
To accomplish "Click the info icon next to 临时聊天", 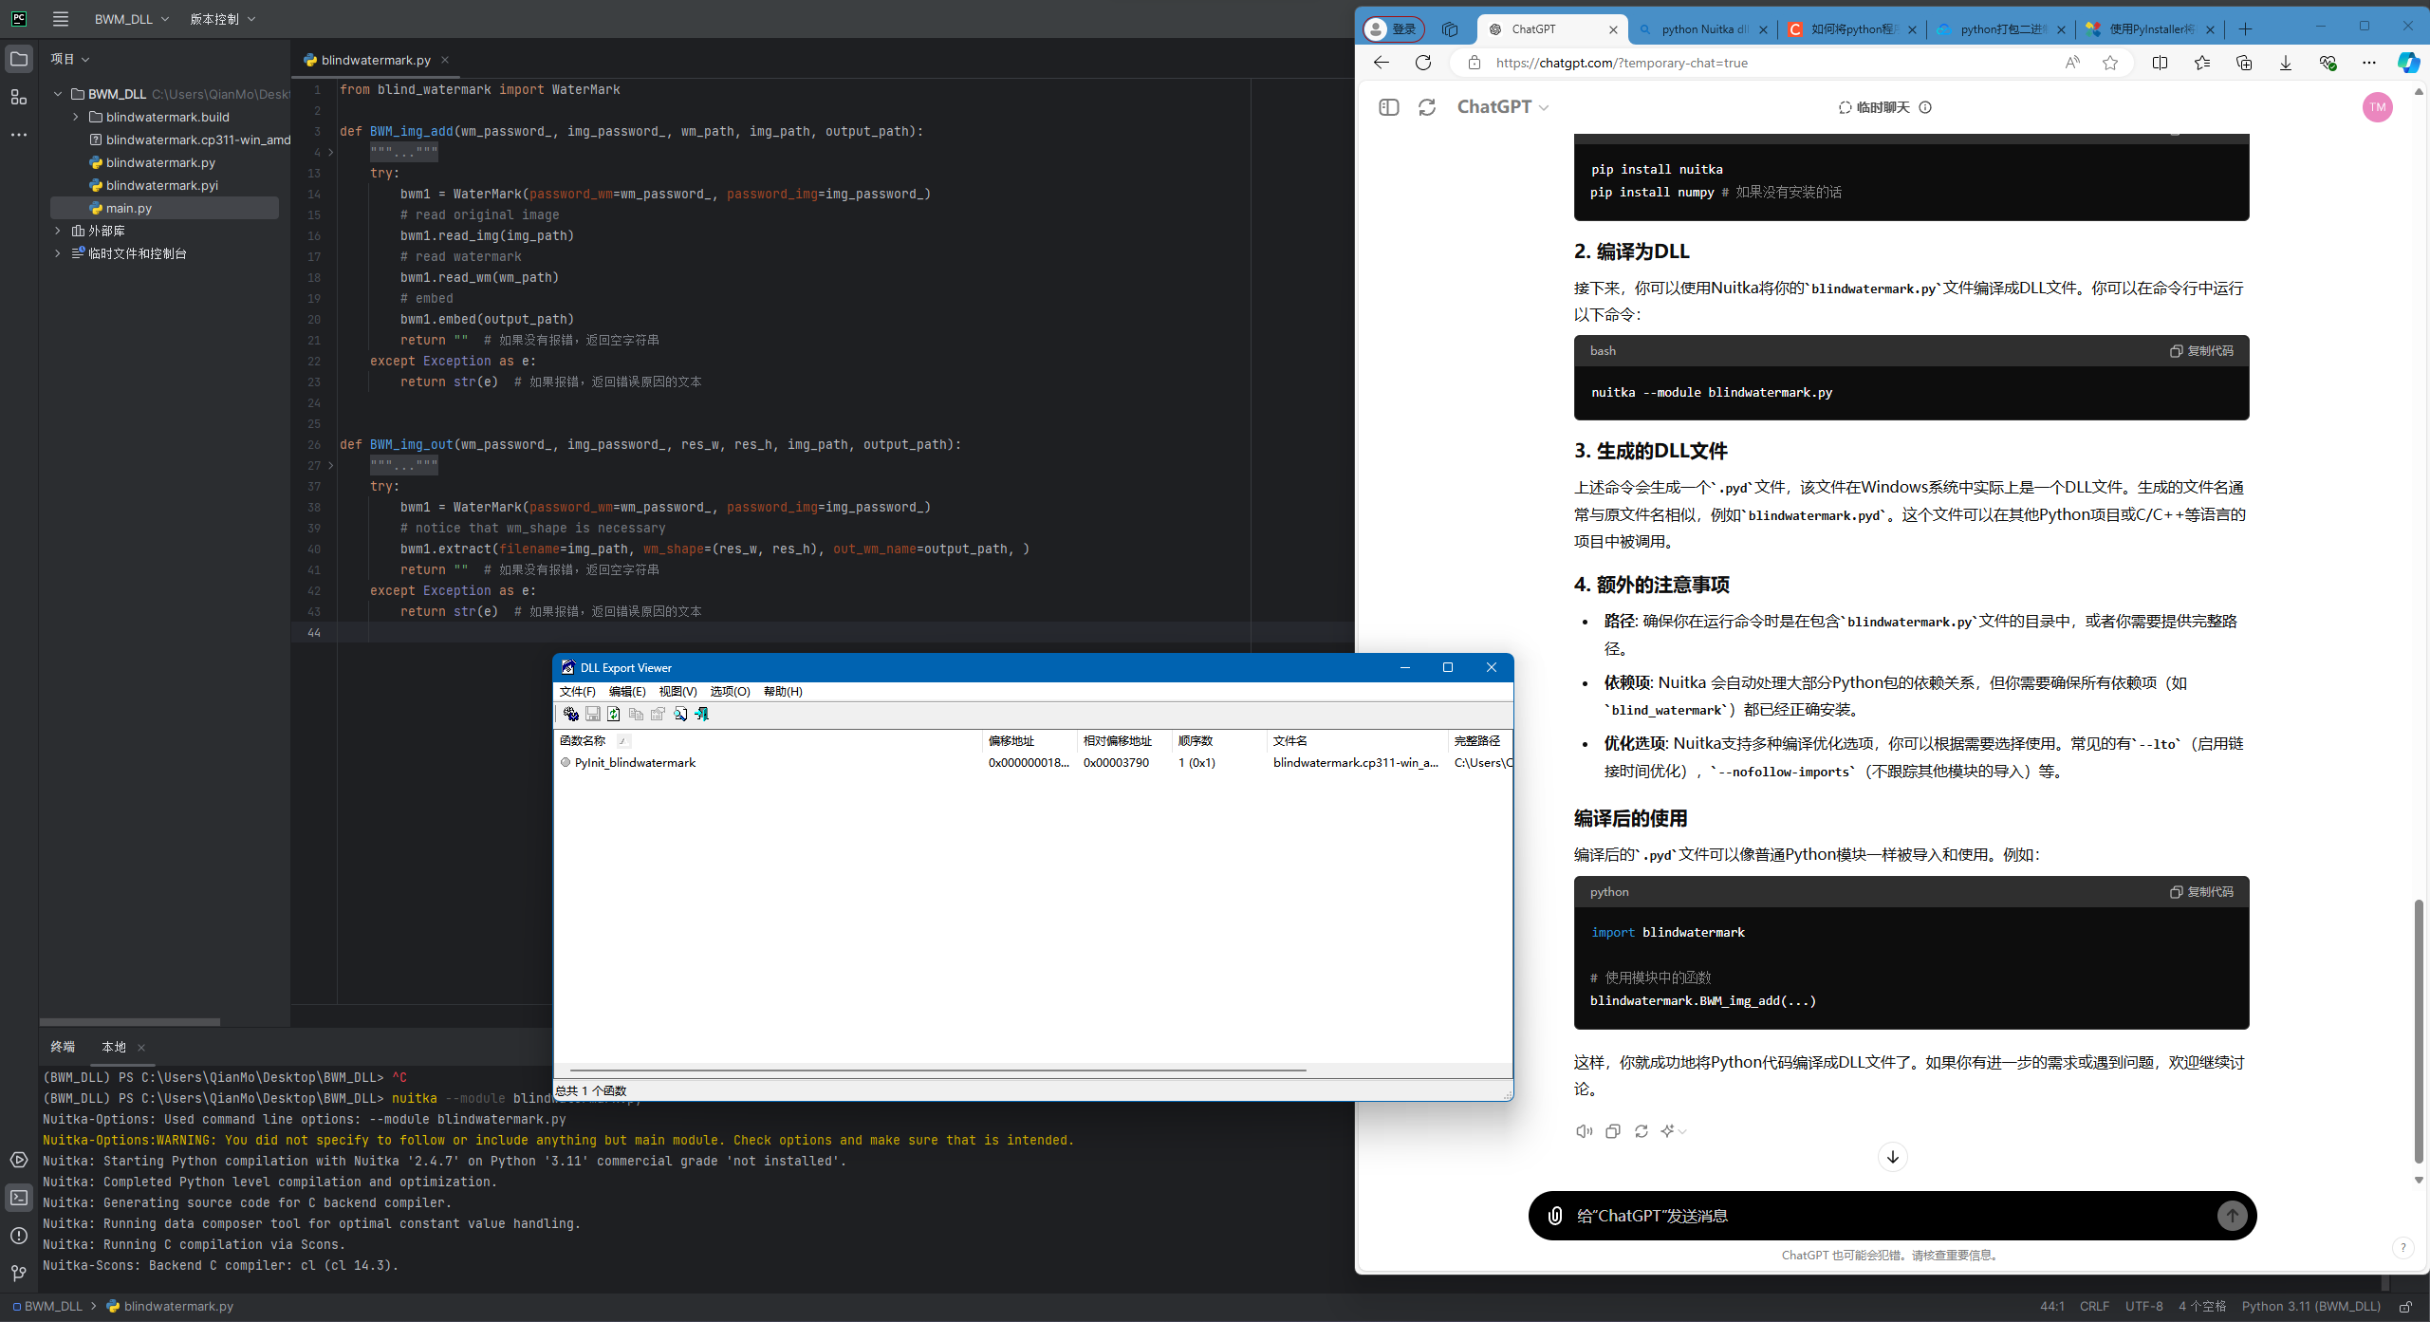I will tap(1925, 107).
